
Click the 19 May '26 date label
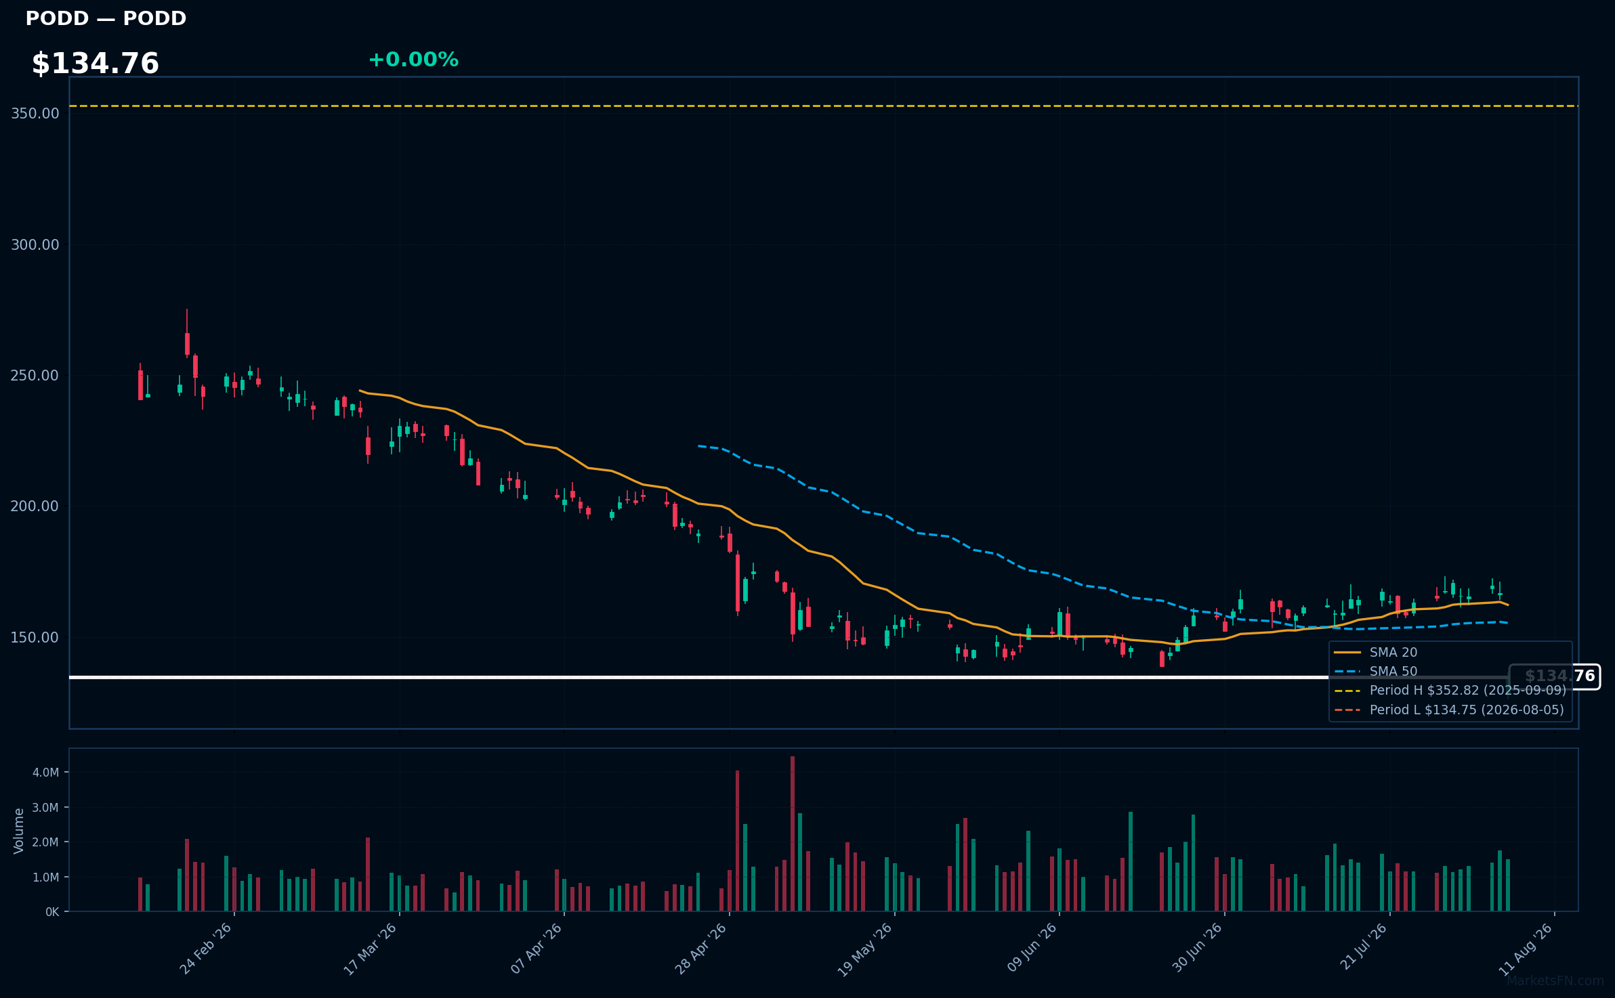864,949
